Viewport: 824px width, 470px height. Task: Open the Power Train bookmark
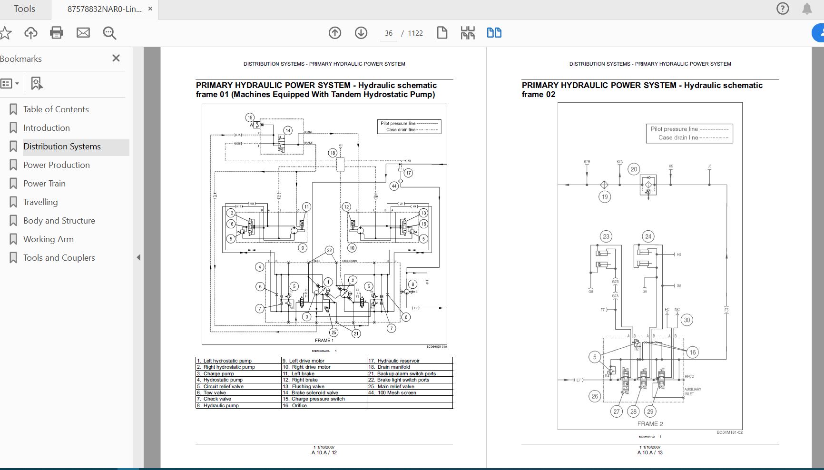click(44, 184)
